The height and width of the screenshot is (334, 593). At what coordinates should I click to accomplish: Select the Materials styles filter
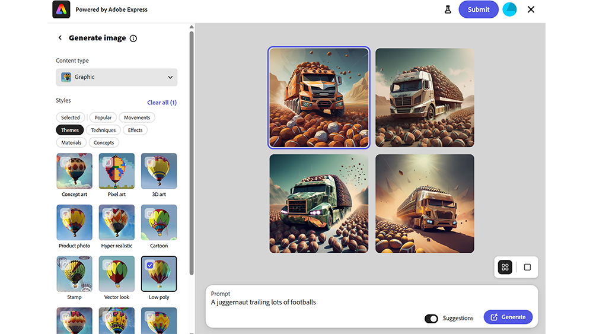[x=71, y=142]
